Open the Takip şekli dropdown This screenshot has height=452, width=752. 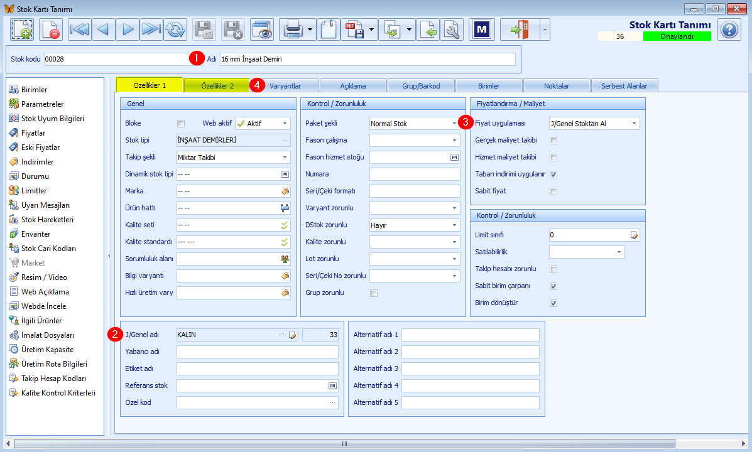click(285, 157)
